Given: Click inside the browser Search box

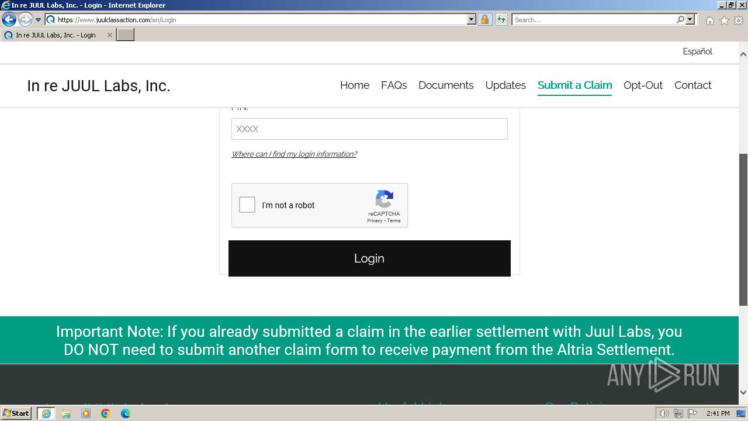Looking at the screenshot, I should pyautogui.click(x=593, y=20).
